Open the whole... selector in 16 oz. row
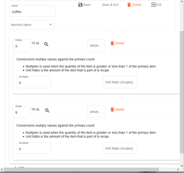The height and width of the screenshot is (173, 184). tap(96, 112)
